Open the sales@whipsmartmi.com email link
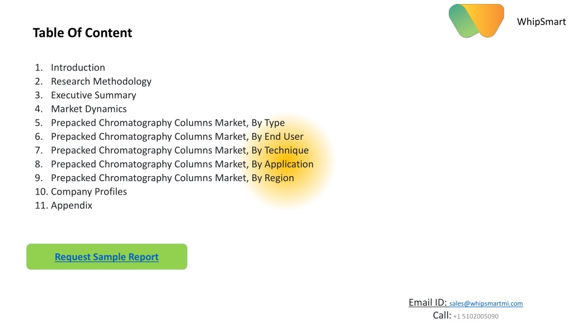The width and height of the screenshot is (573, 322). (x=486, y=304)
